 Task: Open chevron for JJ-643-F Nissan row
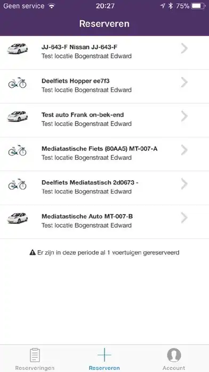point(184,49)
